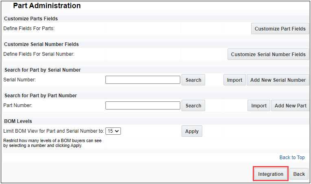Open Customize Serial Number Fields
This screenshot has height=184, width=311.
[x=268, y=55]
